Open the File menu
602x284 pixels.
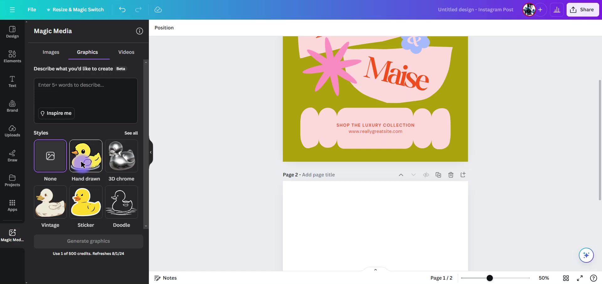[x=32, y=10]
